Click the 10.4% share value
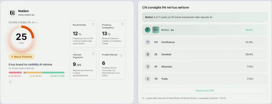Screen dimensions: 272x104 point(249,54)
